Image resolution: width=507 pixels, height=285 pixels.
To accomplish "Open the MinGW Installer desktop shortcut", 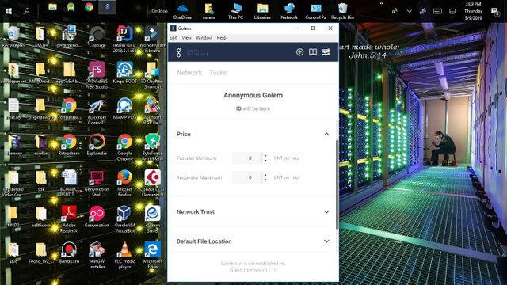I will point(97,255).
